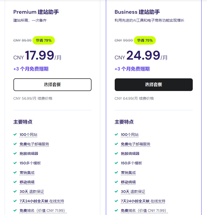The image size is (207, 215).
Task: Click Premium 7天24小时全天候 在线支持 feature
Action: coord(42,201)
